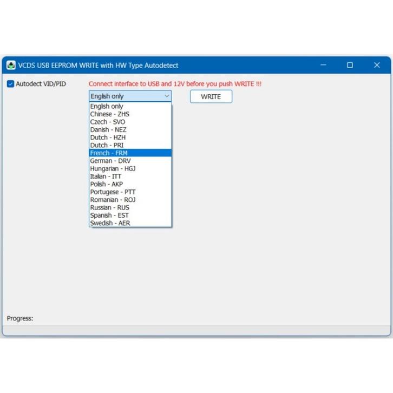Viewport: 393px width, 393px height.
Task: Uncheck the Autodect VID/PID checkbox
Action: tap(10, 84)
